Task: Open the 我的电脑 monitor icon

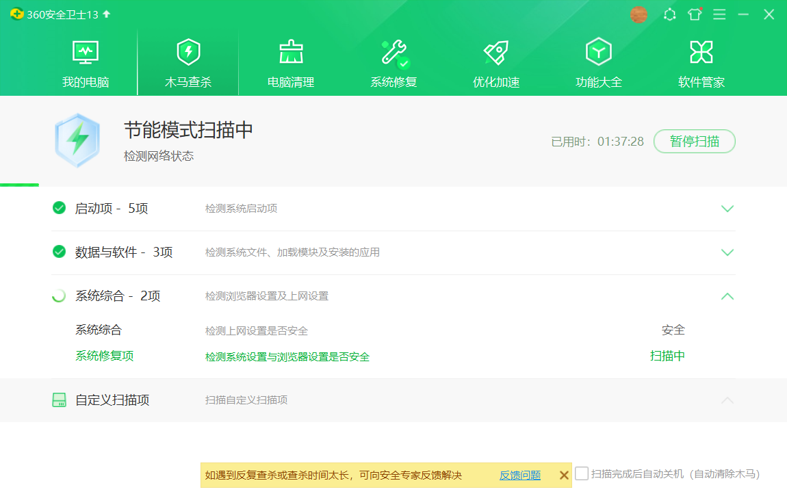Action: click(86, 52)
